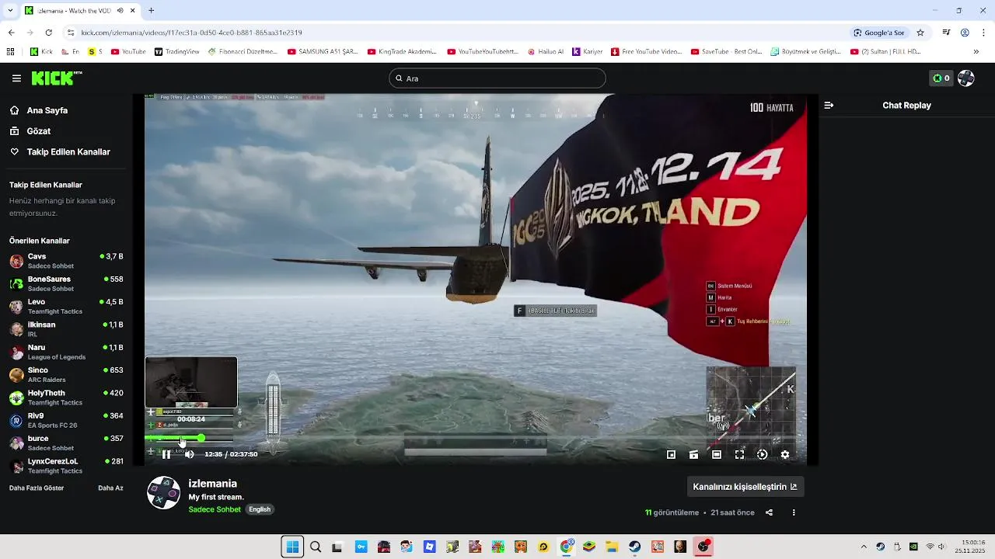Screen dimensions: 995x559
Task: Collapse the Chat Replay panel
Action: (x=829, y=106)
